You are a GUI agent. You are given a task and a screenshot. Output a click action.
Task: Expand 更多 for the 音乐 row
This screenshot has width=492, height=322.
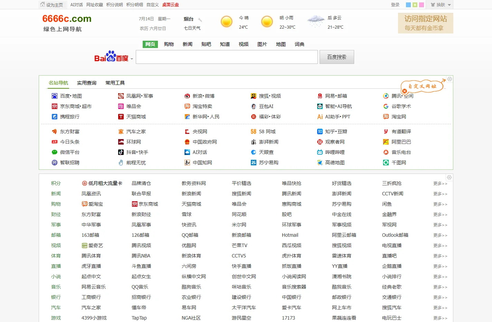pyautogui.click(x=440, y=287)
